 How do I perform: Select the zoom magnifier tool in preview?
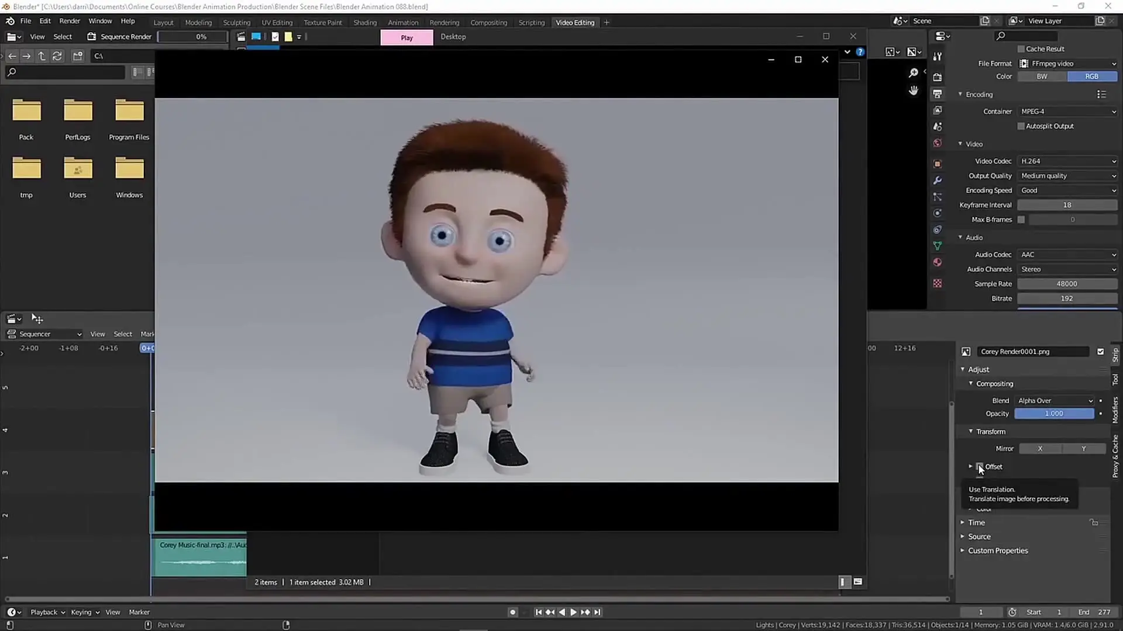point(913,73)
